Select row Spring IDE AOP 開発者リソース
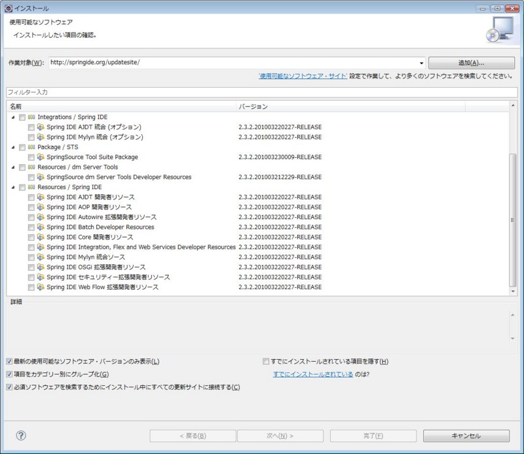The image size is (524, 454). click(257, 207)
